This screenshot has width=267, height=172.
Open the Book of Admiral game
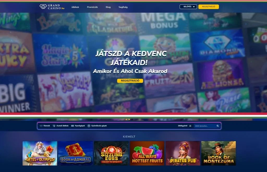[76, 153]
